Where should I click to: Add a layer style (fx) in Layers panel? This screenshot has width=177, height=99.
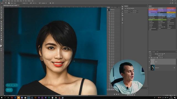[x=165, y=95]
